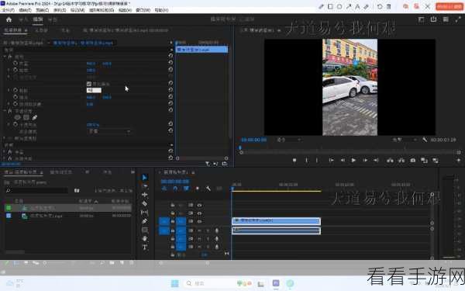Switch to the Media Browser panel tab

tap(60, 172)
